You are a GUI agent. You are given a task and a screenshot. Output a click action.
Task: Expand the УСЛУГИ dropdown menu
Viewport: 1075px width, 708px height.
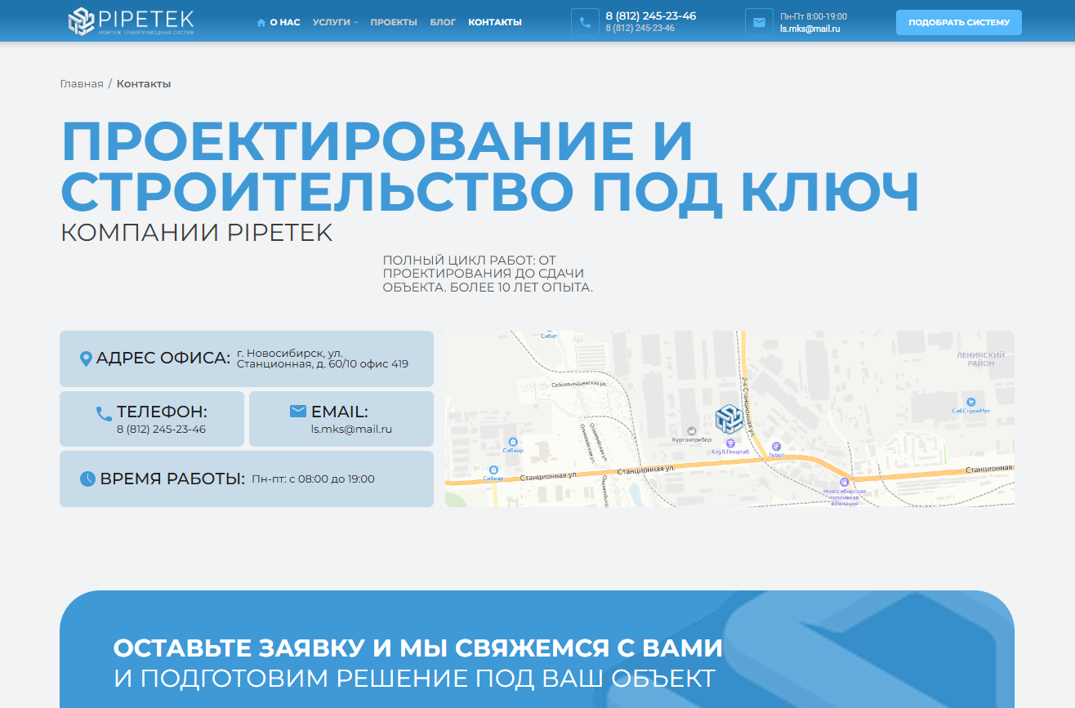tap(335, 23)
